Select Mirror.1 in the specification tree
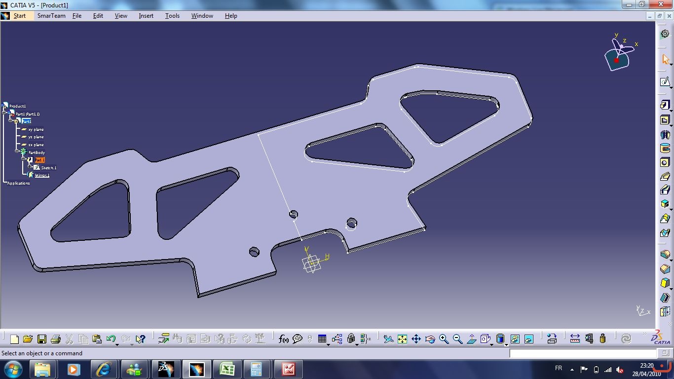Viewport: 674px width, 379px height. tap(42, 175)
